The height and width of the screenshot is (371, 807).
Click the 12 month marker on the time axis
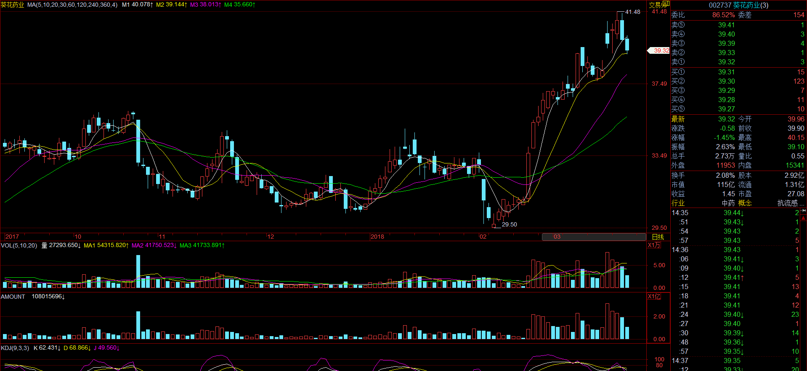271,237
